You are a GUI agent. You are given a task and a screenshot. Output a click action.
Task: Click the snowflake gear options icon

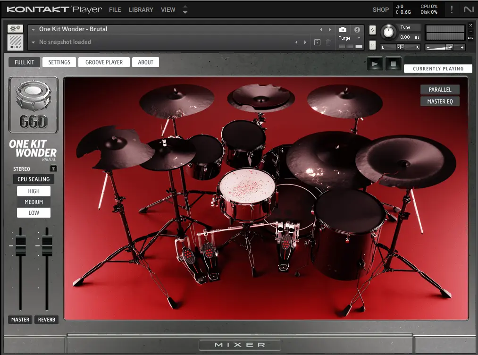tap(15, 29)
